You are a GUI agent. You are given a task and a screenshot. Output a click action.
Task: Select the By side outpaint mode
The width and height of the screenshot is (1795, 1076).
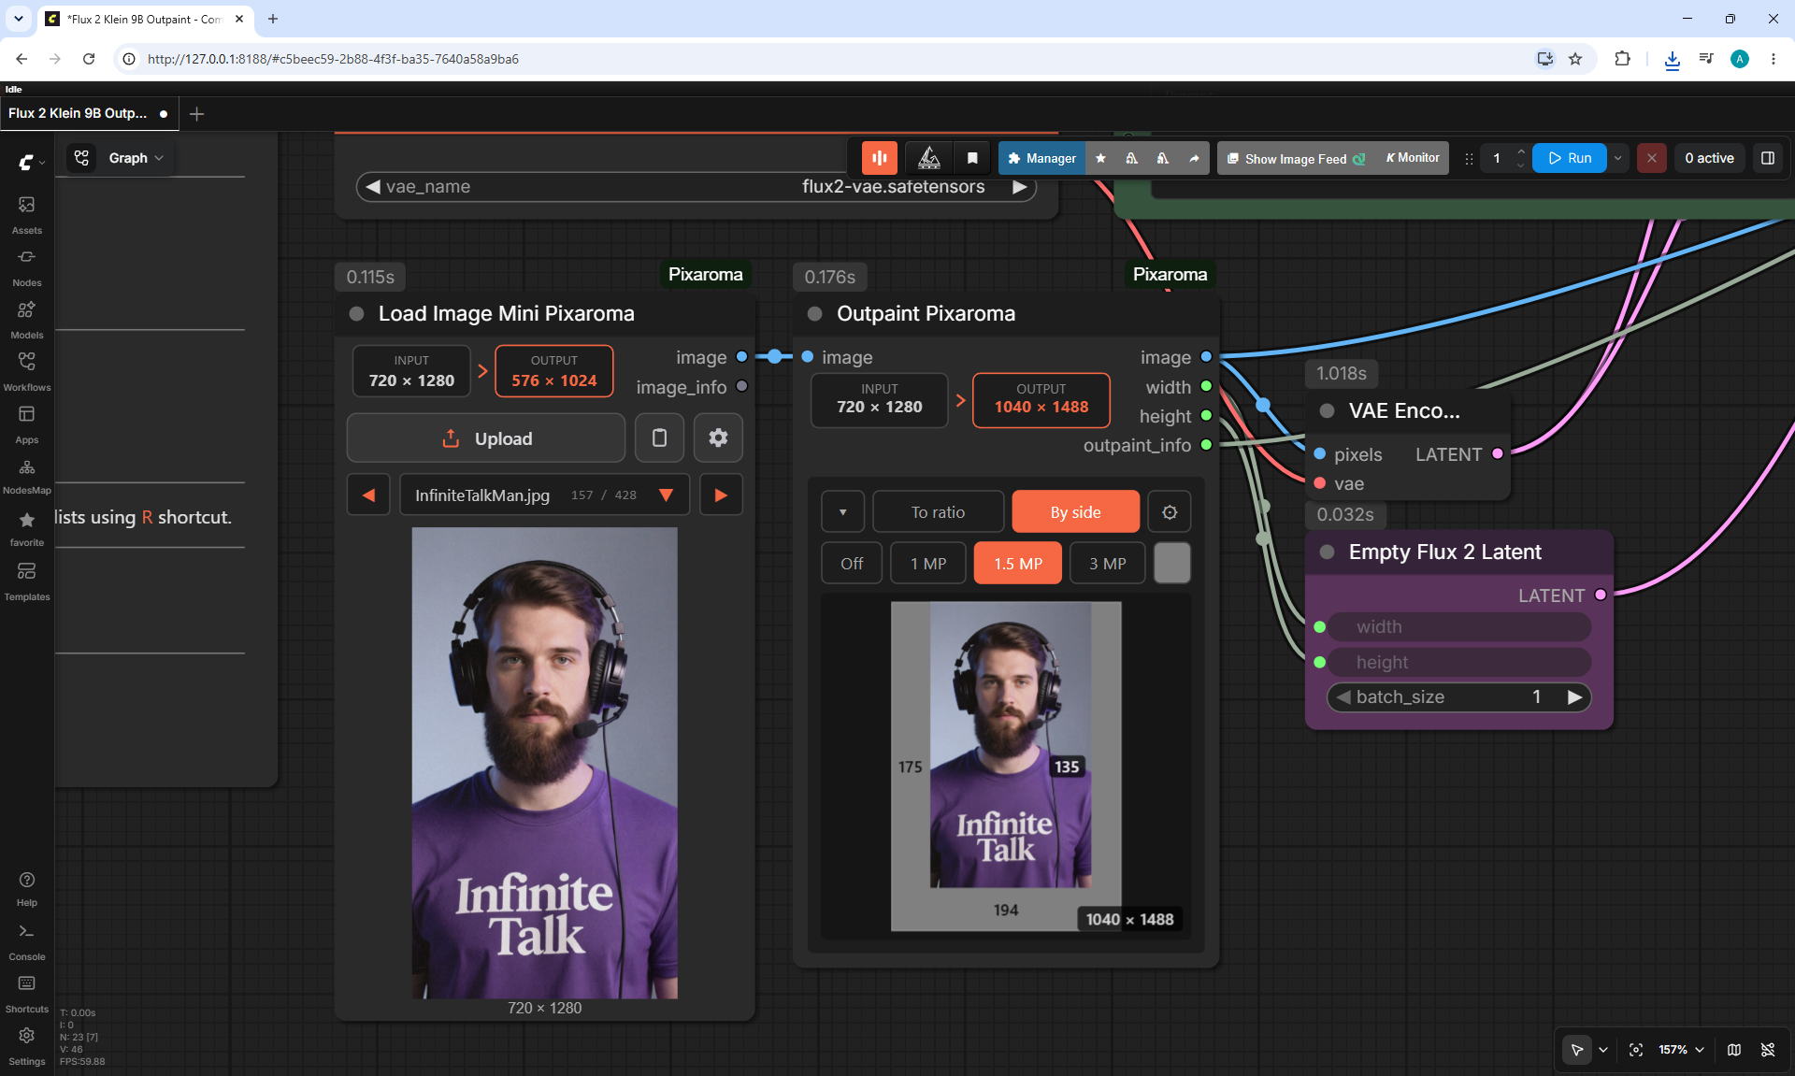[x=1075, y=511]
